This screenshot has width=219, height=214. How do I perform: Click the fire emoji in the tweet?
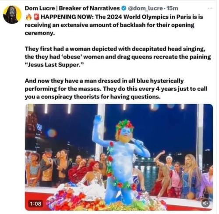click(28, 17)
